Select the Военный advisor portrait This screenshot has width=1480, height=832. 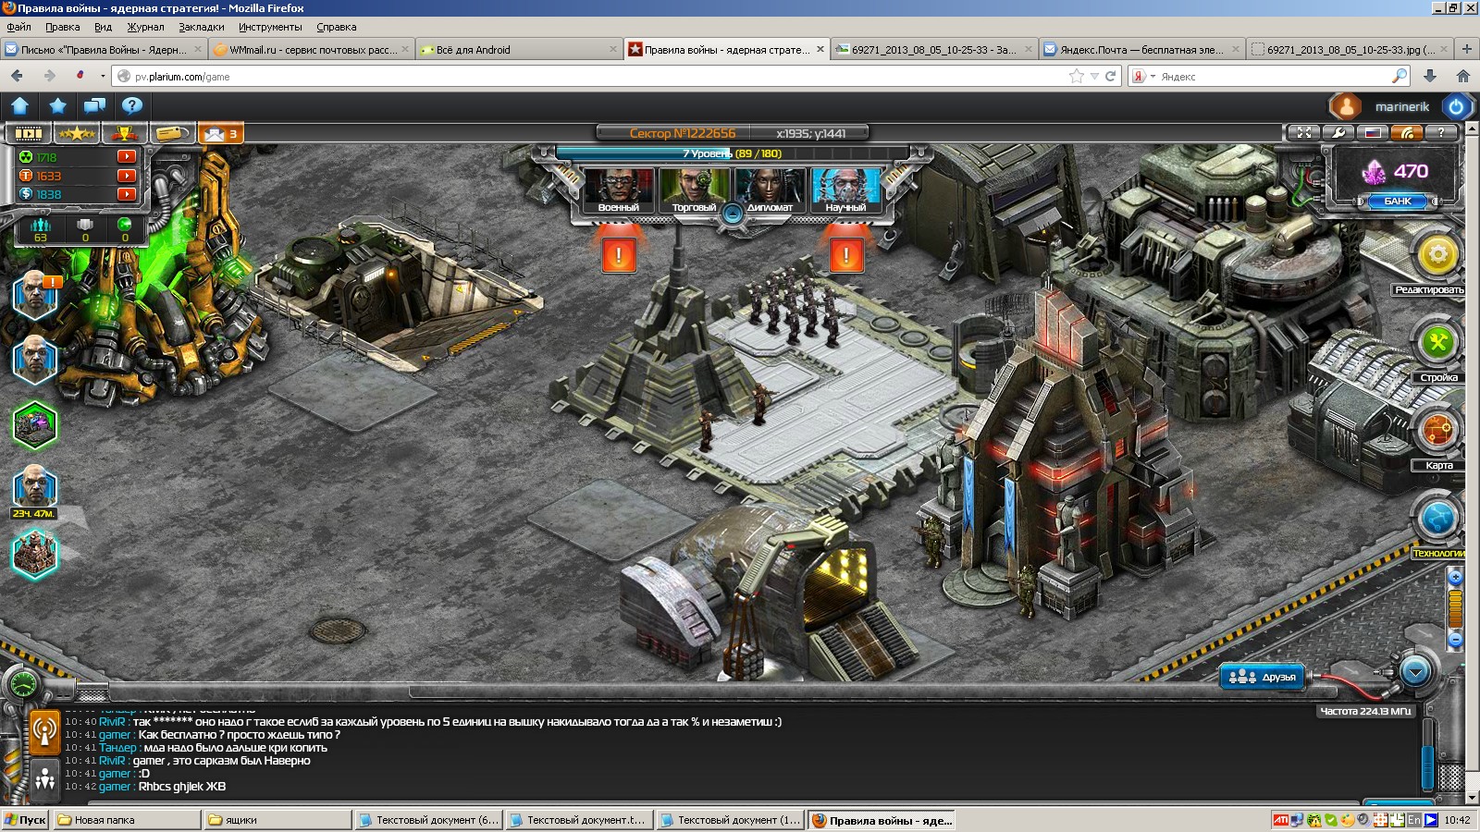(619, 190)
